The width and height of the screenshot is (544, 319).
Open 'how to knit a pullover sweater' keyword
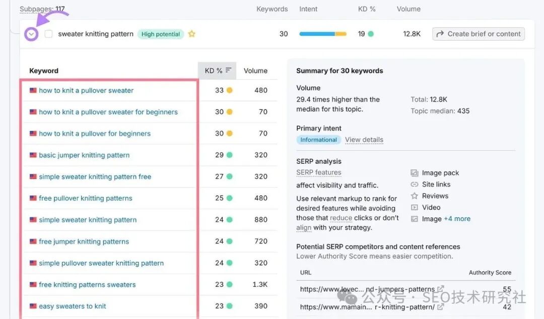[86, 90]
